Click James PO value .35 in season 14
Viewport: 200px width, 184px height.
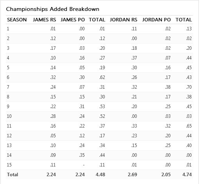[82, 155]
